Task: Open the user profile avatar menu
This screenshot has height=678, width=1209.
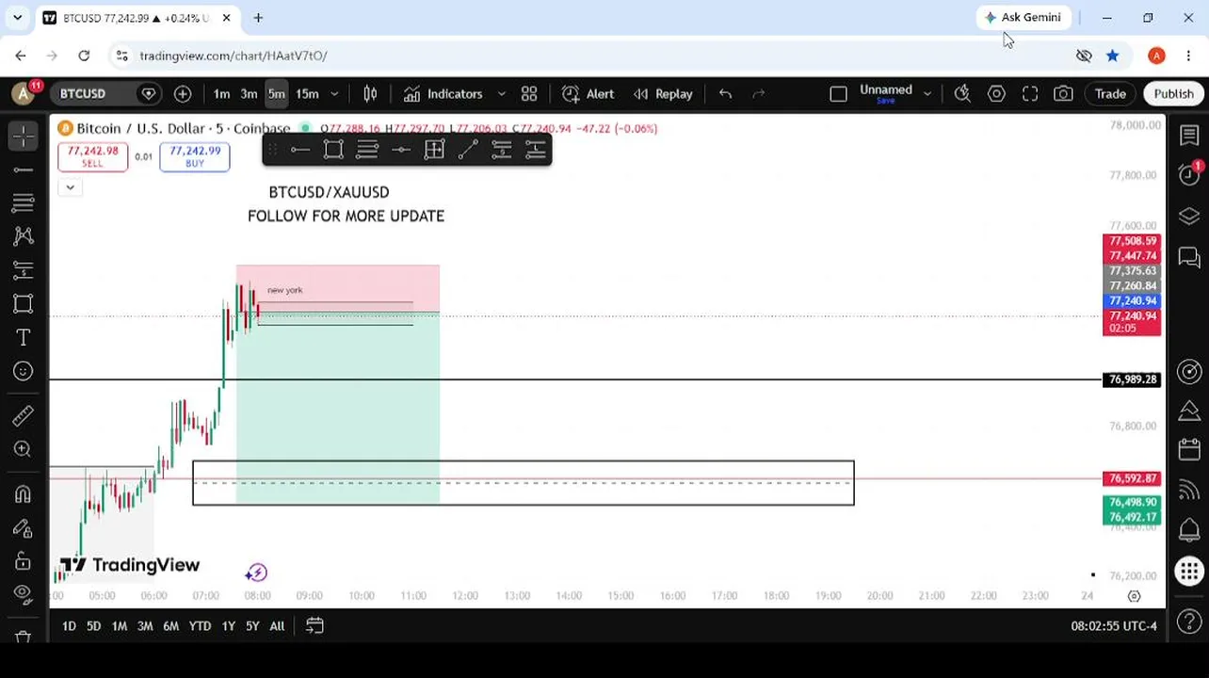Action: [24, 93]
